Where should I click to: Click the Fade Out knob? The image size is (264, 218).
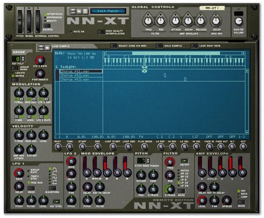click(x=221, y=147)
